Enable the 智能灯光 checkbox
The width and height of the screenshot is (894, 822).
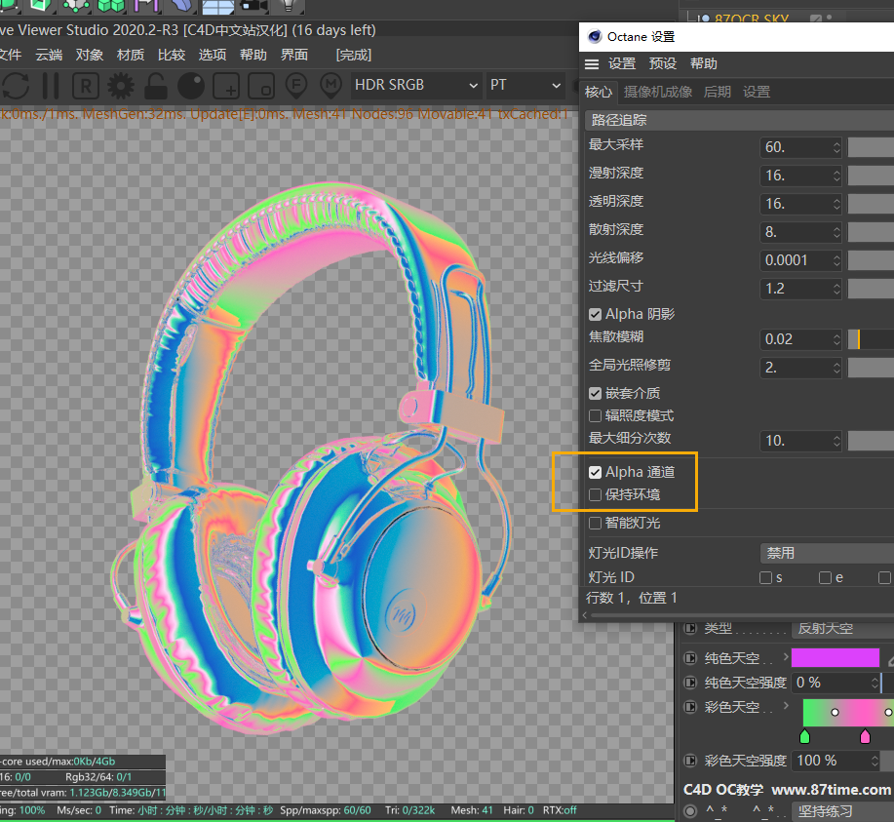coord(596,523)
